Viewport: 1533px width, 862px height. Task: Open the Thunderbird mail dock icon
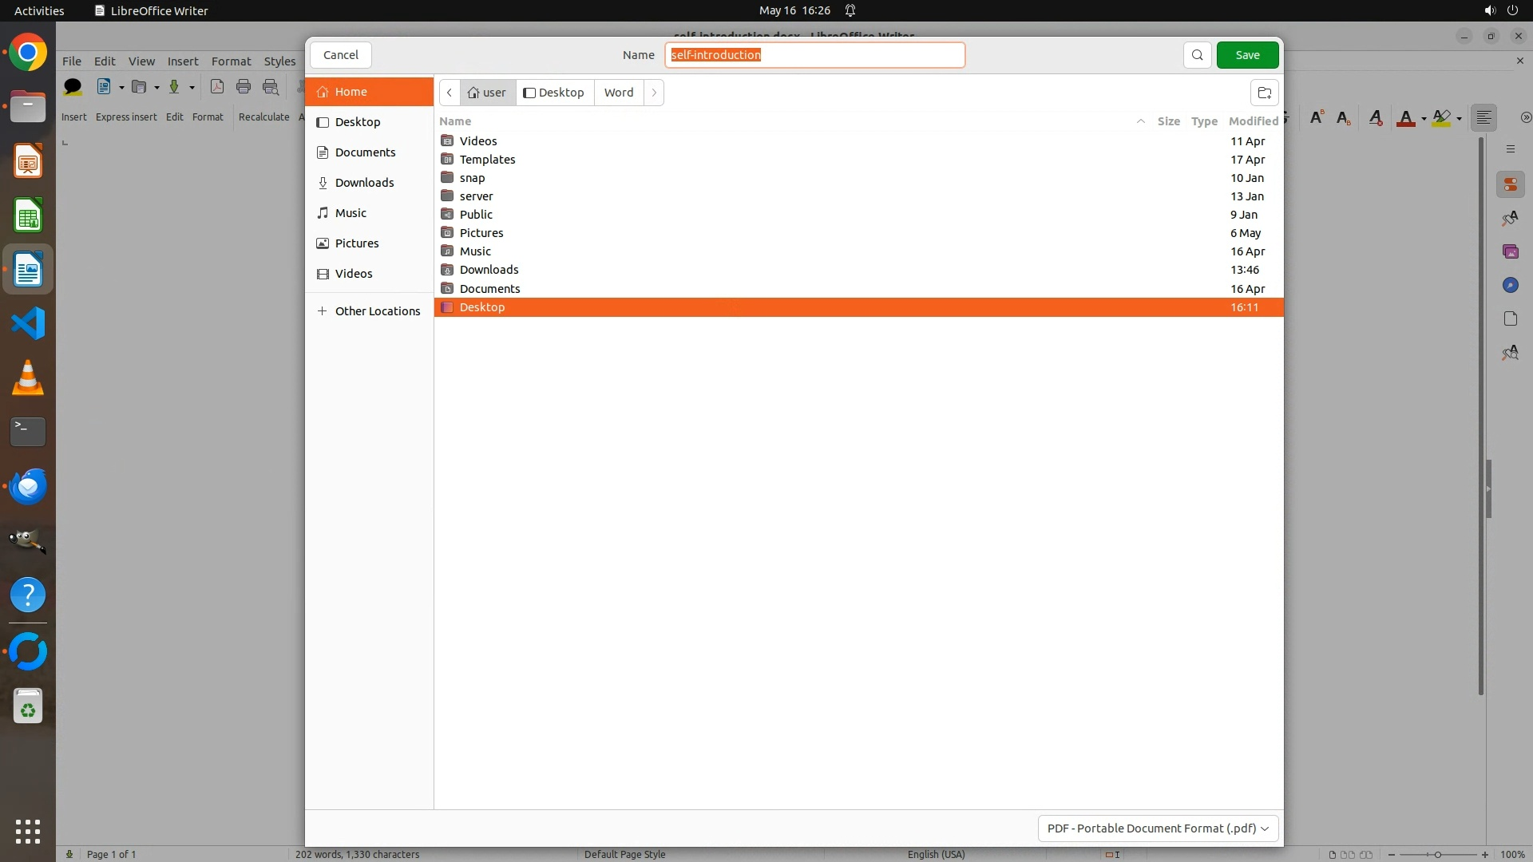28,486
